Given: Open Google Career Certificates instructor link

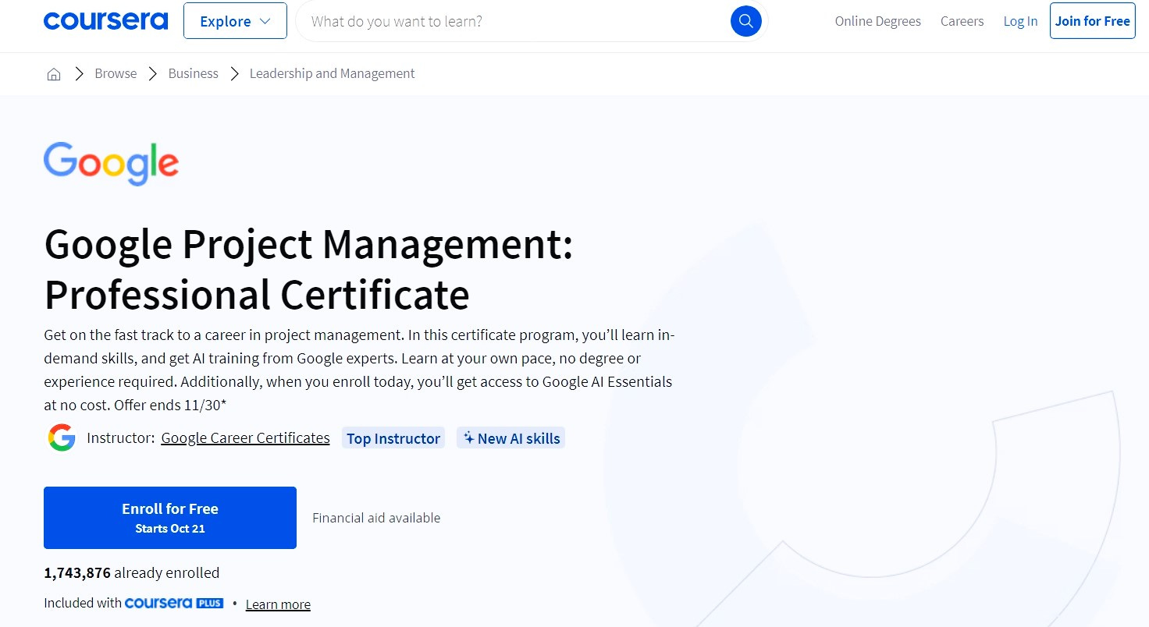Looking at the screenshot, I should (245, 438).
